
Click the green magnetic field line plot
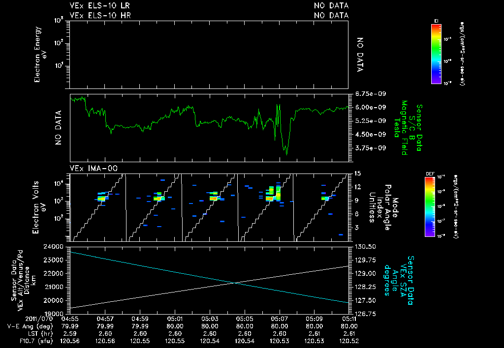(x=209, y=128)
